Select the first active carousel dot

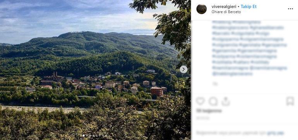point(84,135)
